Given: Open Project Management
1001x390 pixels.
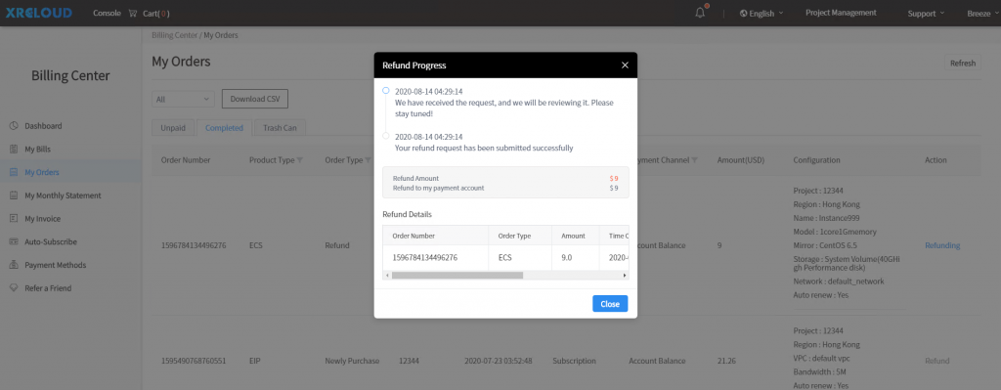Looking at the screenshot, I should 841,13.
